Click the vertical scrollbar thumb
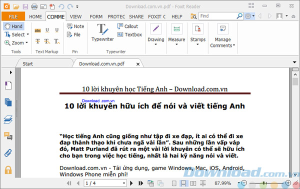This screenshot has width=300, height=189. [x=295, y=81]
